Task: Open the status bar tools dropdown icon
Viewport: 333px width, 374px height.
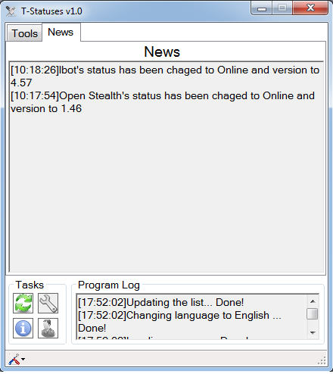Action: coord(17,359)
